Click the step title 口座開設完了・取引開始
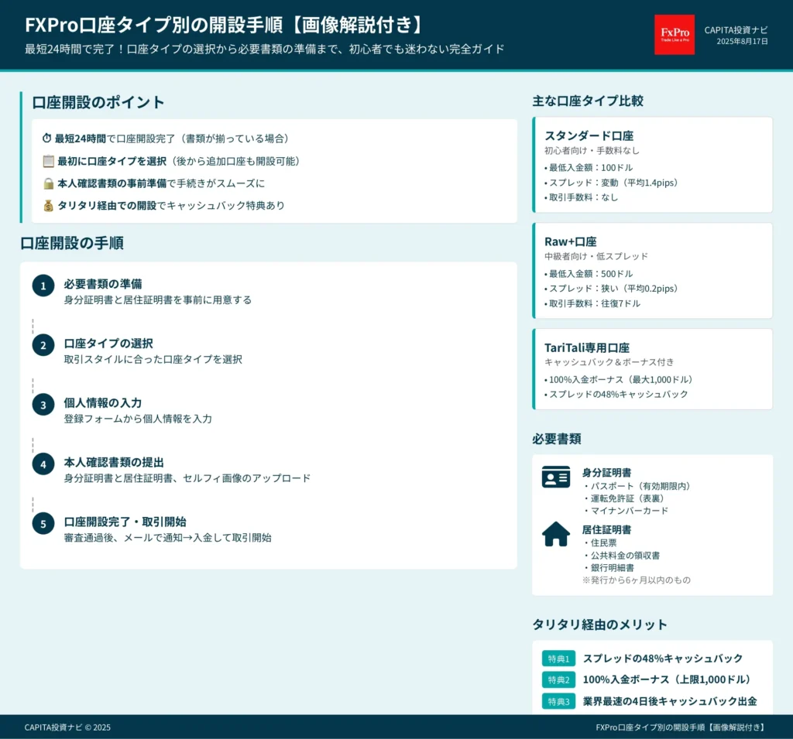The width and height of the screenshot is (793, 739). coord(125,522)
